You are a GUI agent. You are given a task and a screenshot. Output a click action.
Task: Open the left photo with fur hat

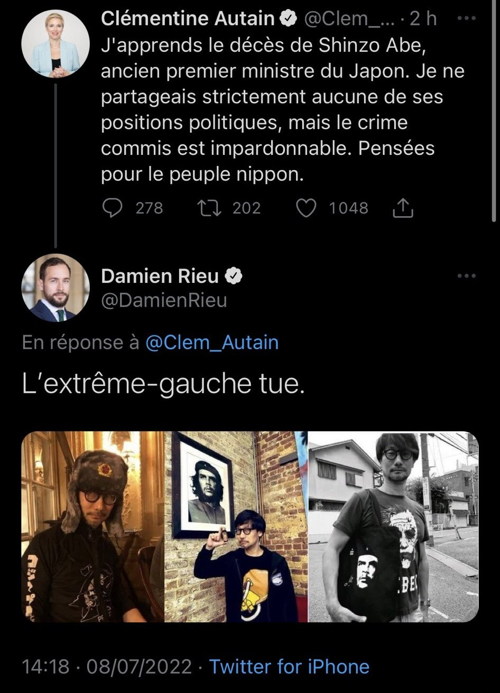coord(93,526)
